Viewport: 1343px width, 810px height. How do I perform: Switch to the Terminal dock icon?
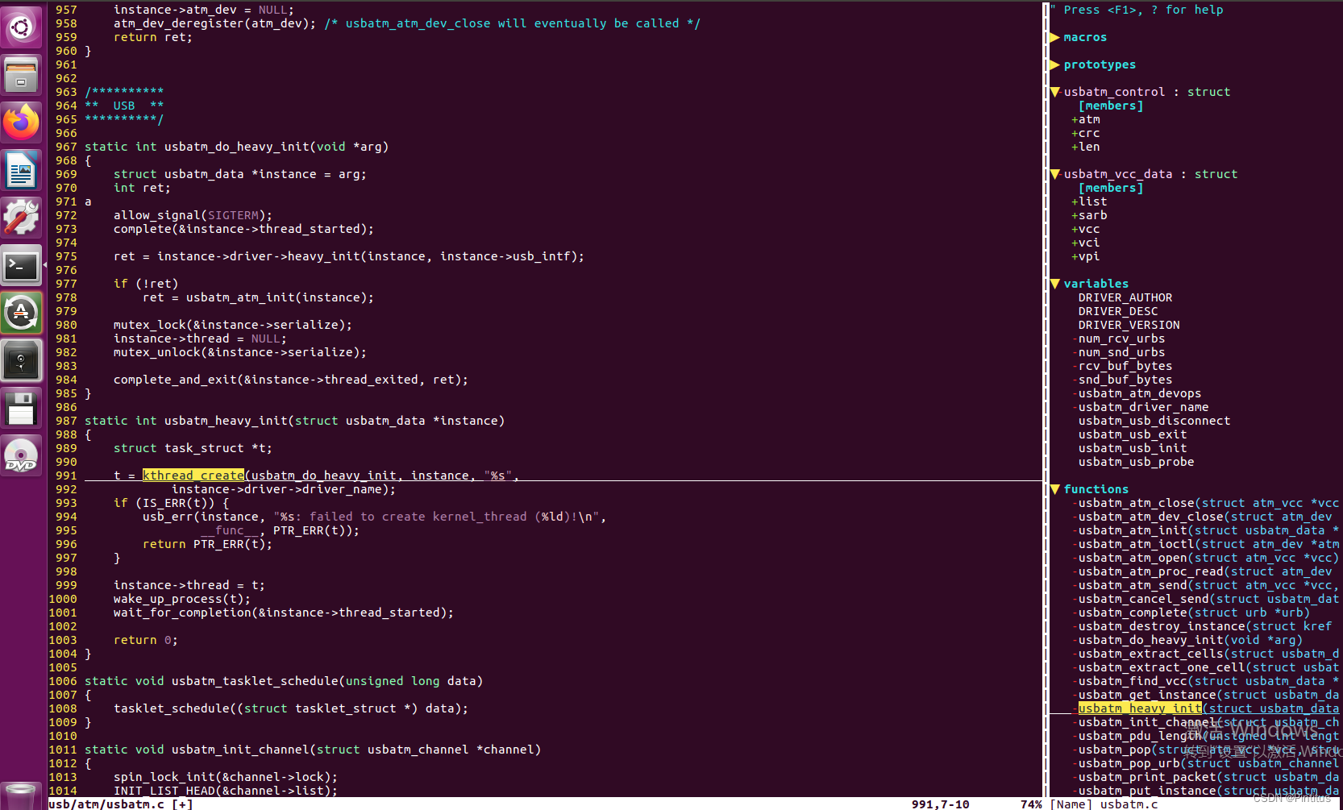point(21,265)
